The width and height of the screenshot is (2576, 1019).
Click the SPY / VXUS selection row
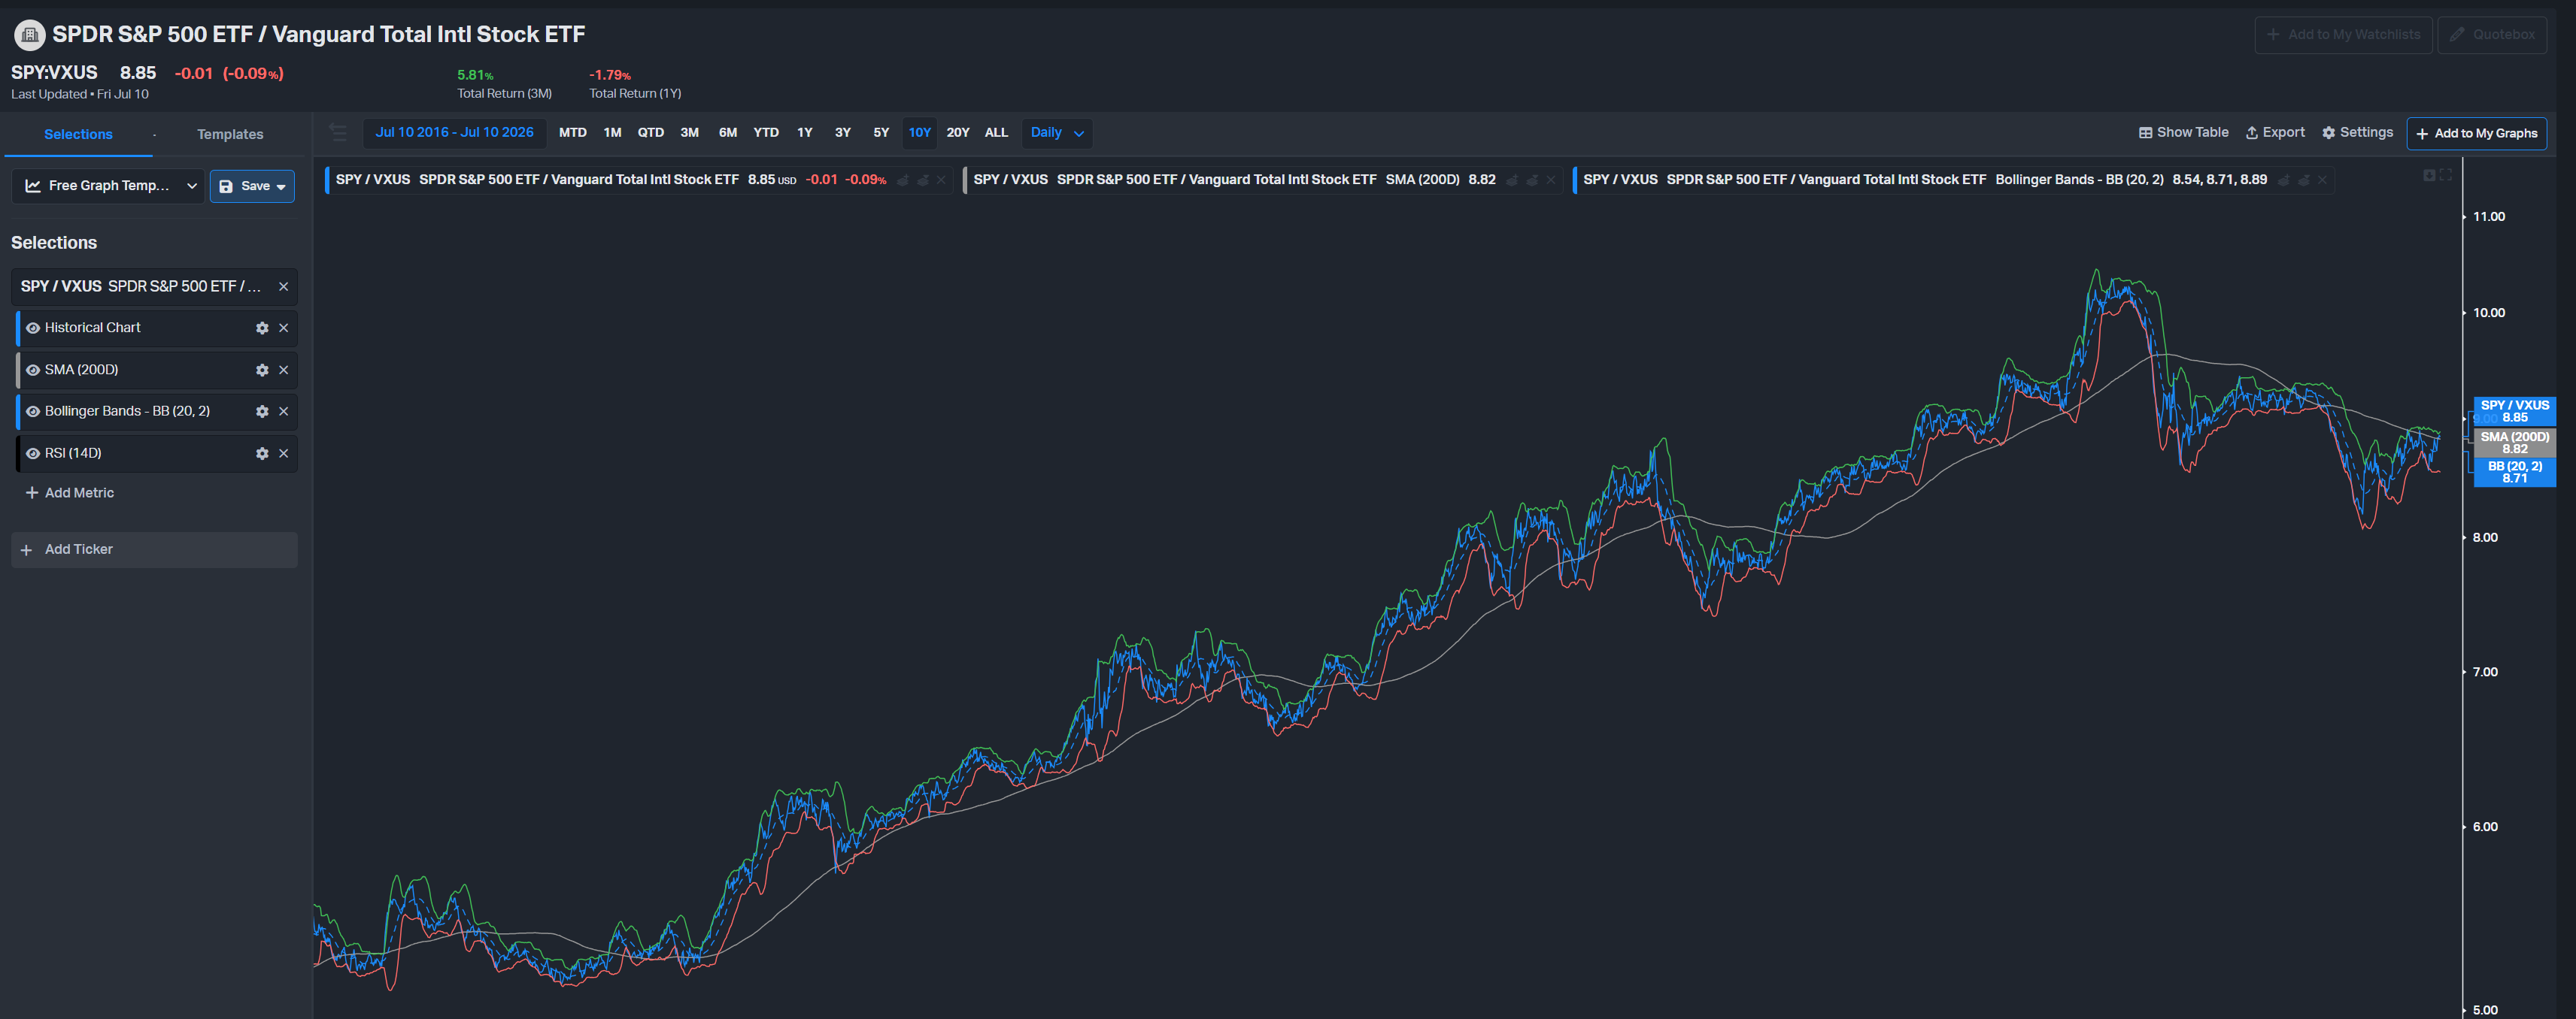coord(154,287)
